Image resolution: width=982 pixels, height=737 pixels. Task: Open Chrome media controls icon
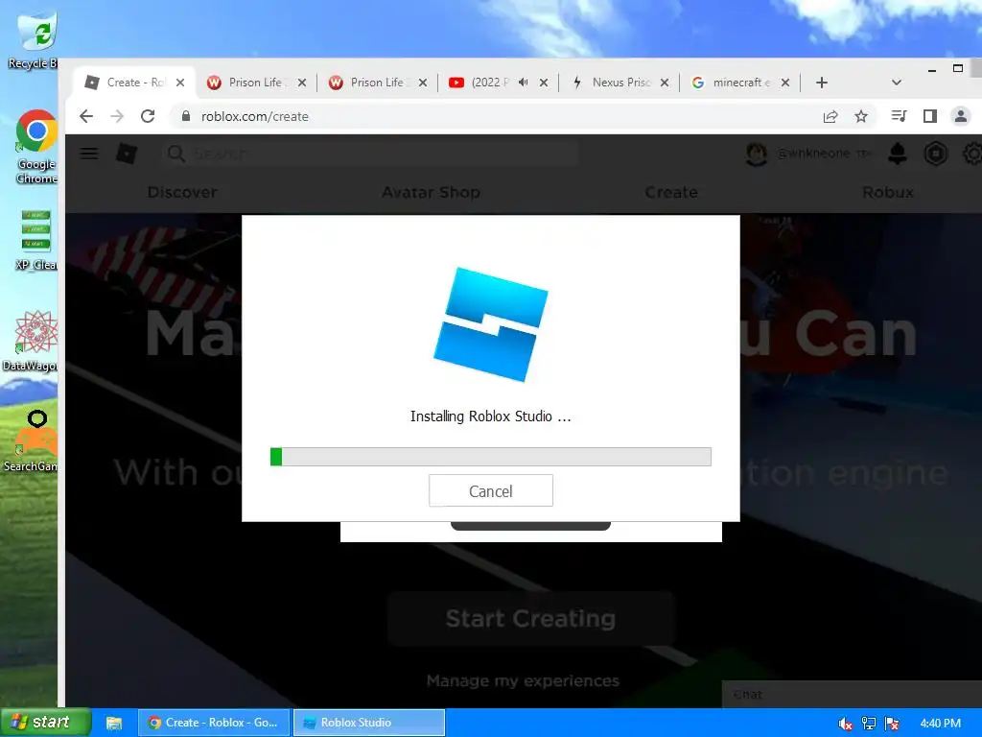899,116
